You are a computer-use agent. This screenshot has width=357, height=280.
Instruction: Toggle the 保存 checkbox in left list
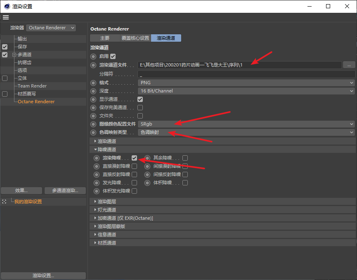point(5,47)
